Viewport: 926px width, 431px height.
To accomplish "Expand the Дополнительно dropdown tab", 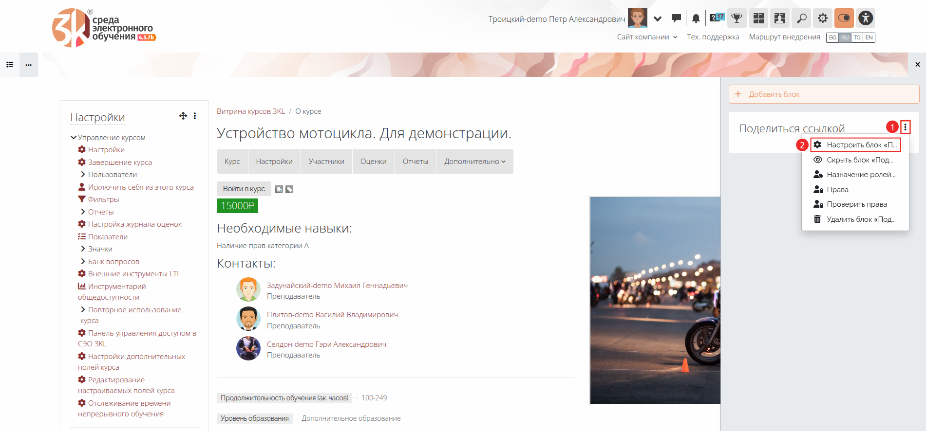I will pyautogui.click(x=474, y=162).
